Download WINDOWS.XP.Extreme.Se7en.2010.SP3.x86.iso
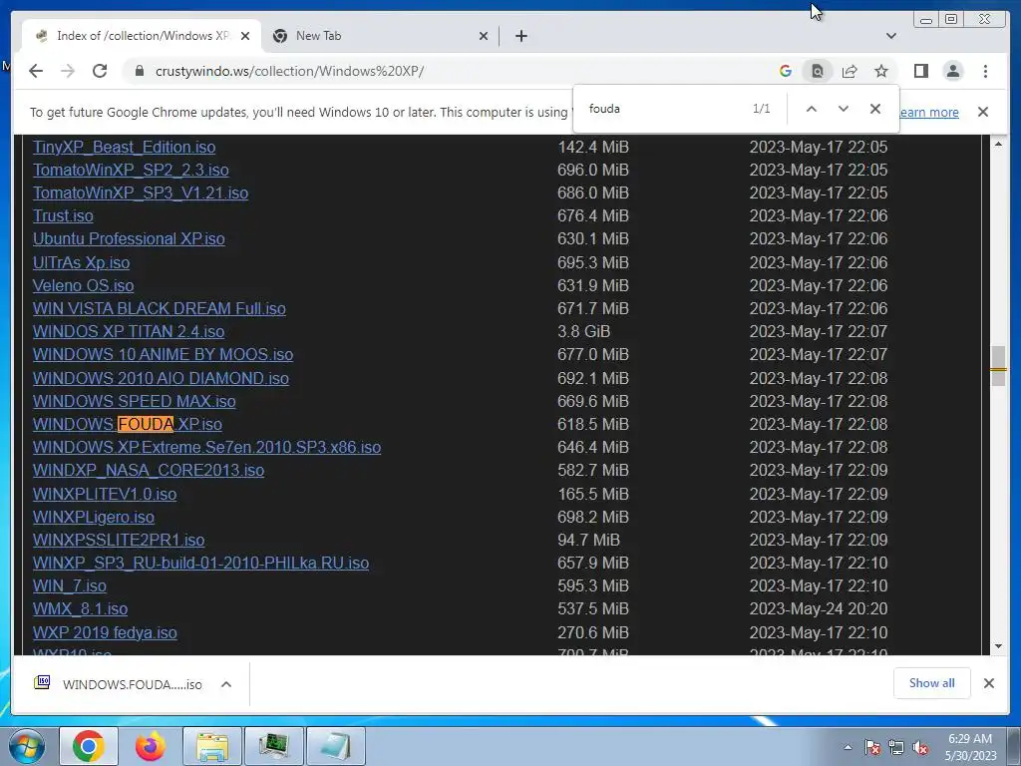Screen dimensions: 1021x766 (x=206, y=447)
